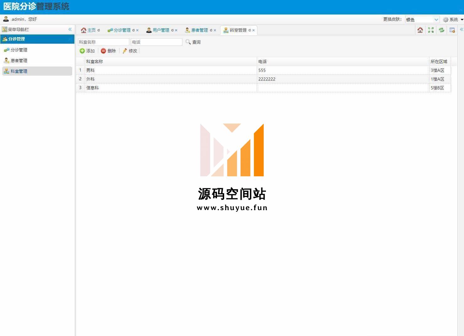The width and height of the screenshot is (464, 336).
Task: Click the 查询 search button
Action: pyautogui.click(x=193, y=42)
